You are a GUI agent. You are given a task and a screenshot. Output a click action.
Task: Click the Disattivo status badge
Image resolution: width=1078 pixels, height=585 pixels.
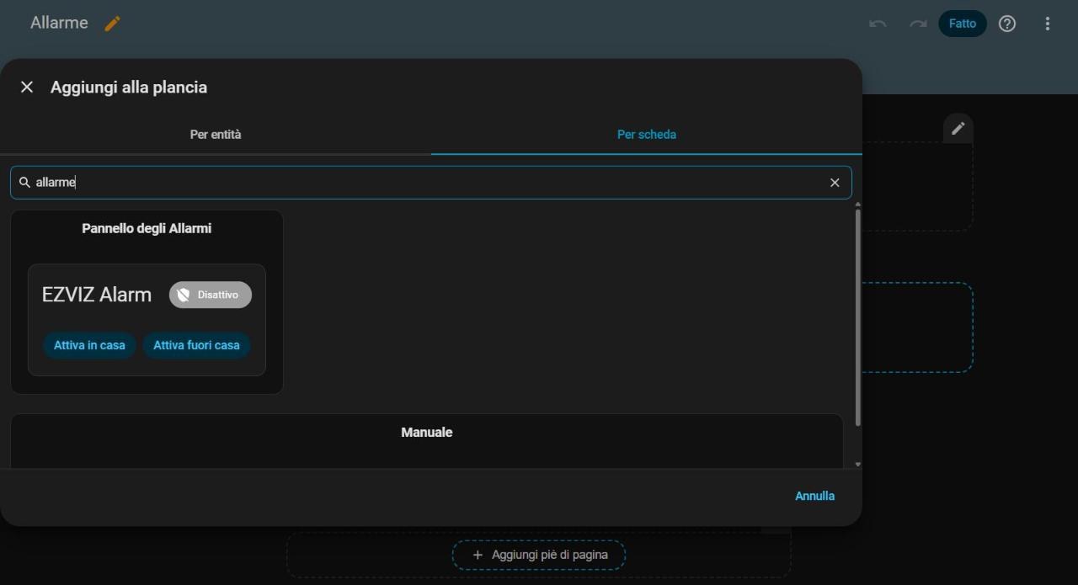[211, 295]
